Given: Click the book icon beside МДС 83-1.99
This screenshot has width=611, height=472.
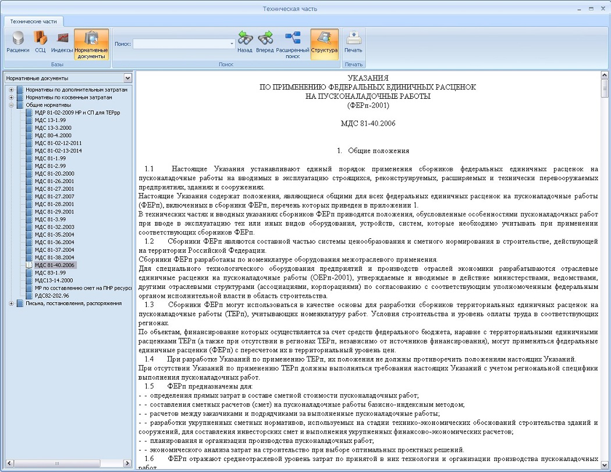Looking at the screenshot, I should click(29, 273).
